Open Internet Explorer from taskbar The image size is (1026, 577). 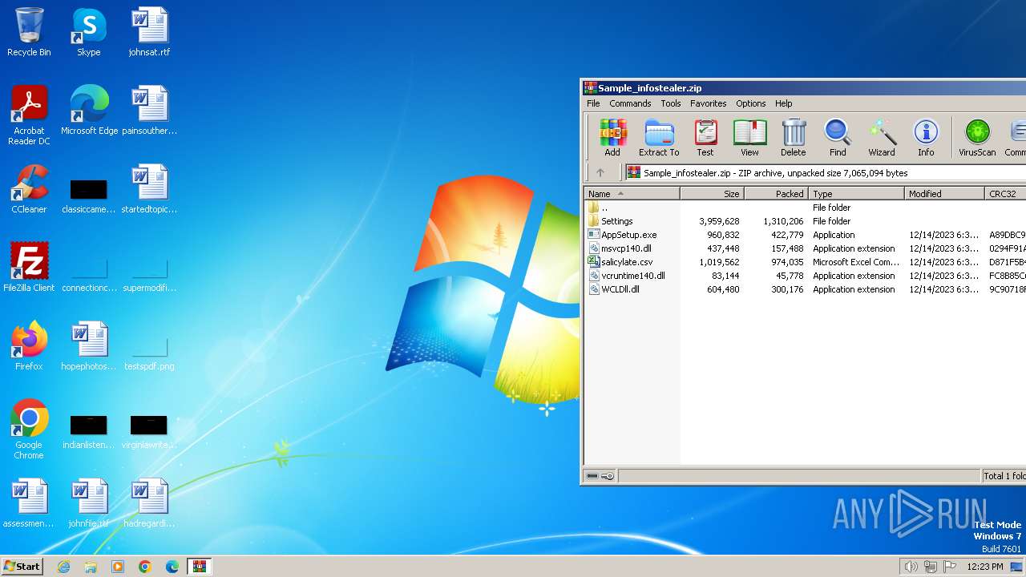click(63, 567)
